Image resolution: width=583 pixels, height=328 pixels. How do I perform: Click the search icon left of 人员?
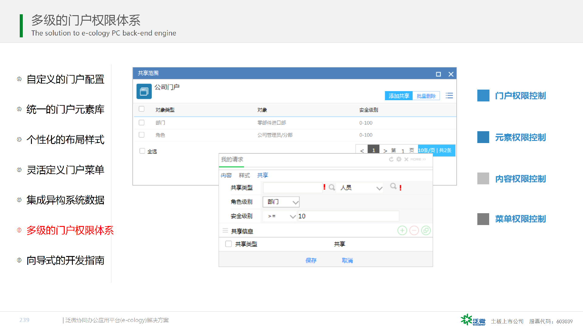tap(332, 187)
